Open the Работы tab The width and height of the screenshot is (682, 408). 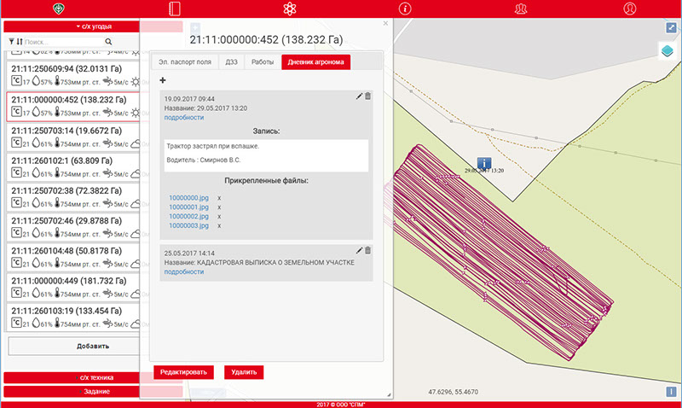[x=261, y=62]
